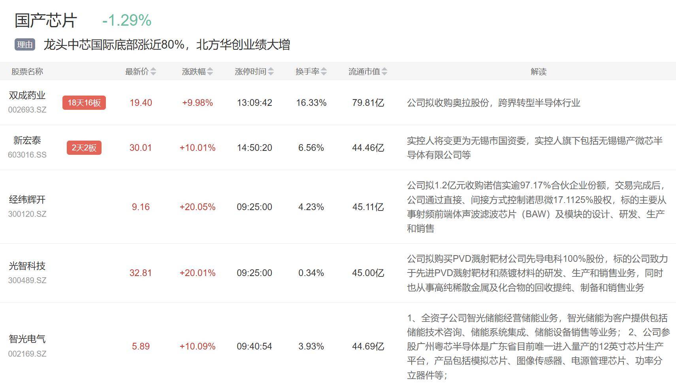Click the 2天2板 badge
This screenshot has height=389, width=676.
[x=84, y=148]
